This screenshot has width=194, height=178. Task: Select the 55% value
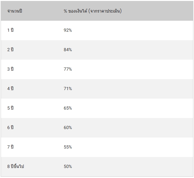[x=68, y=147]
